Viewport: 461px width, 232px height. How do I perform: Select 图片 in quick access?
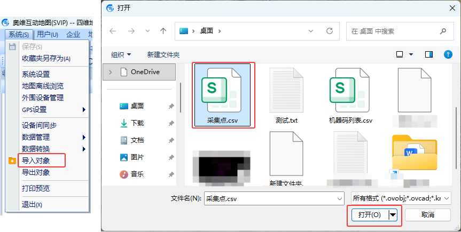pyautogui.click(x=137, y=157)
